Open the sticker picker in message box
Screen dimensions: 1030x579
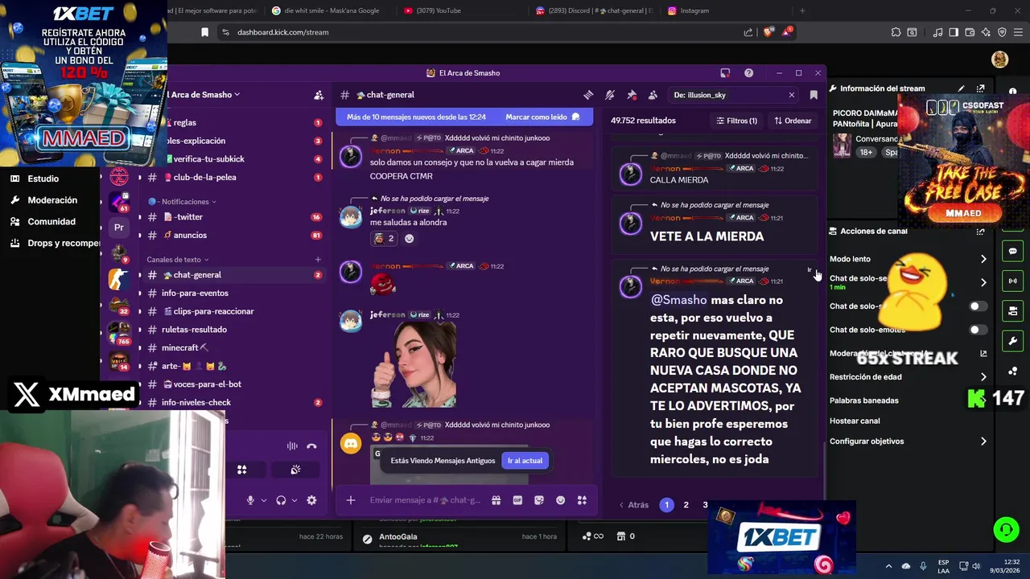click(x=539, y=500)
